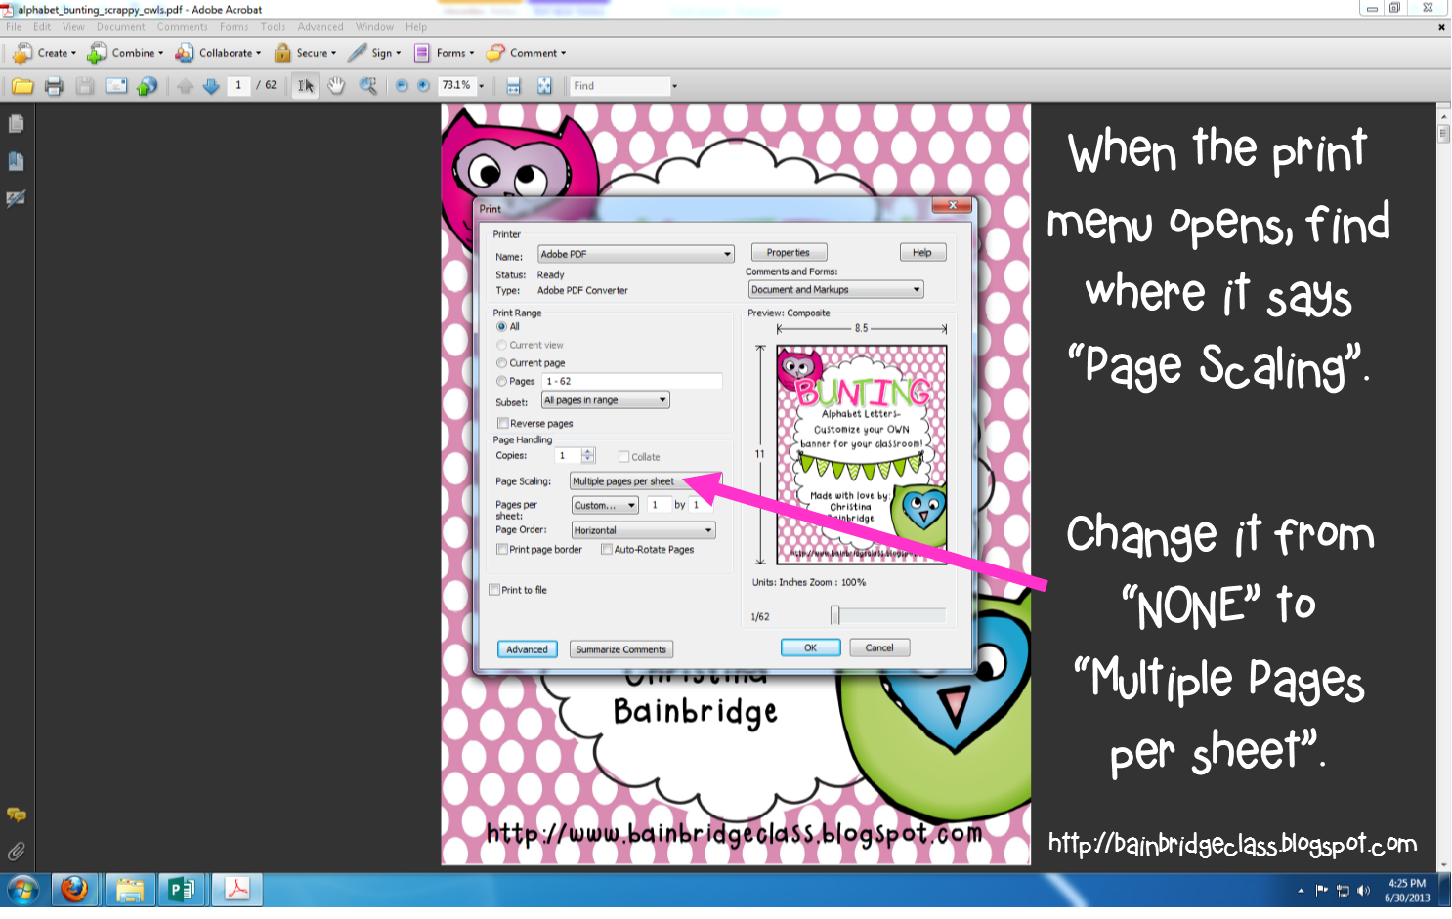
Task: Click the Fit Width scrolling icon
Action: click(513, 86)
